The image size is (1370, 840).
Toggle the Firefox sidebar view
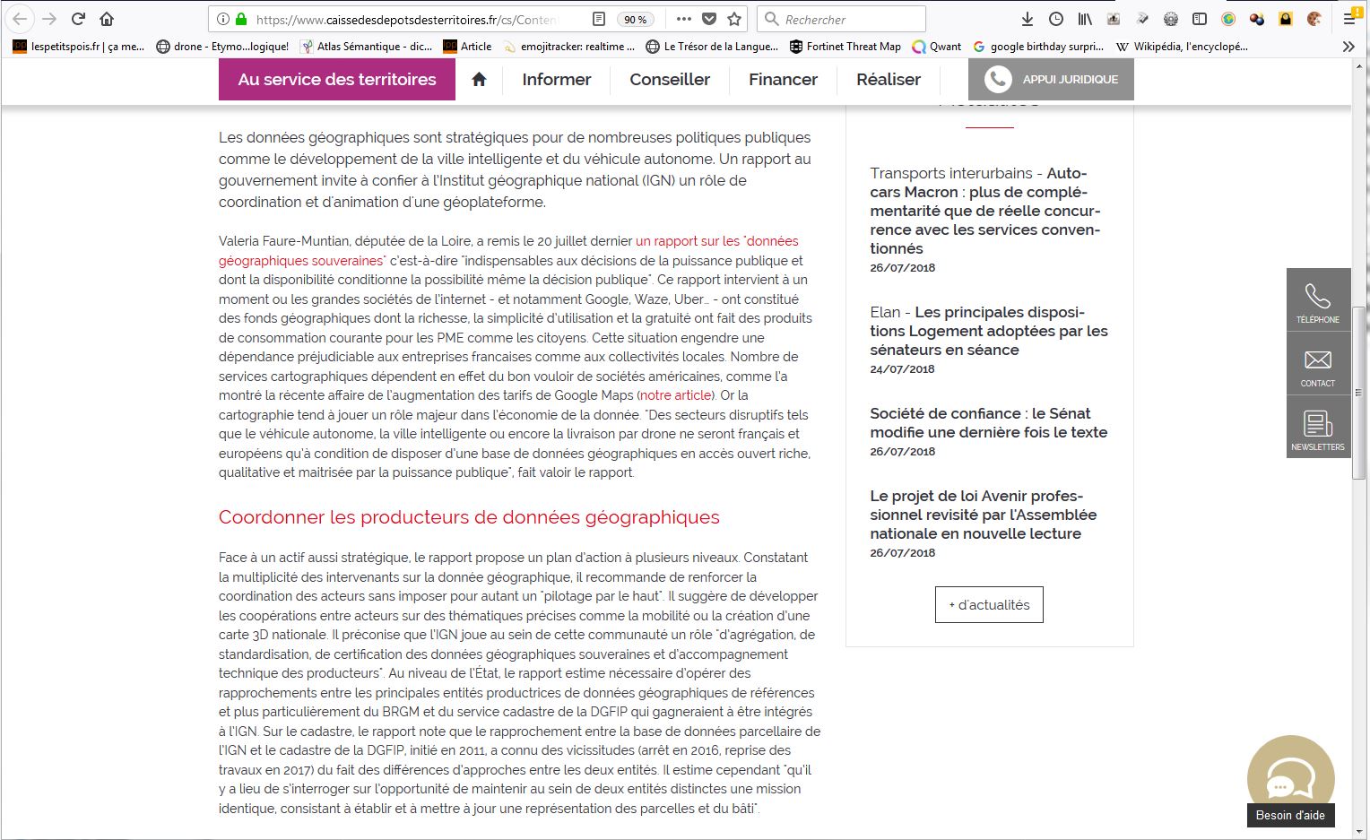[1200, 19]
